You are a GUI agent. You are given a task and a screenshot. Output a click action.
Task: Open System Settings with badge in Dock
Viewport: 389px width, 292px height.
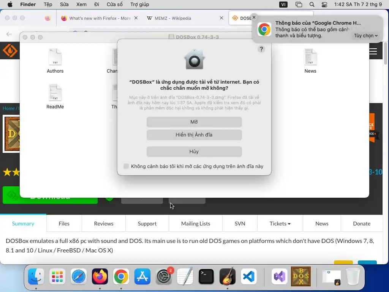[x=164, y=276]
